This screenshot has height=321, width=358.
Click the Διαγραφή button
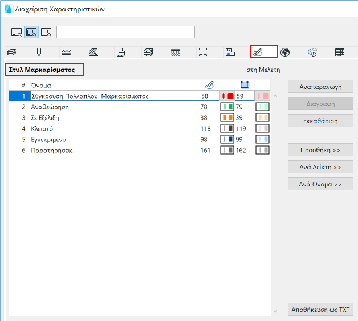pos(320,104)
